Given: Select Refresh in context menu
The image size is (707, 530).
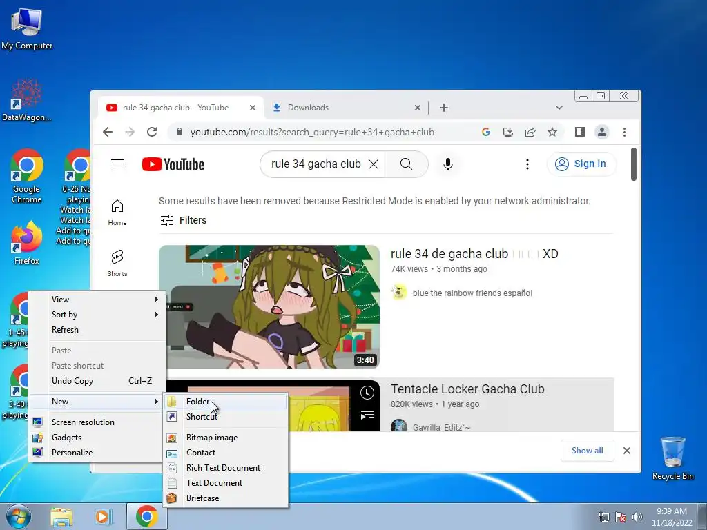Looking at the screenshot, I should point(97,330).
